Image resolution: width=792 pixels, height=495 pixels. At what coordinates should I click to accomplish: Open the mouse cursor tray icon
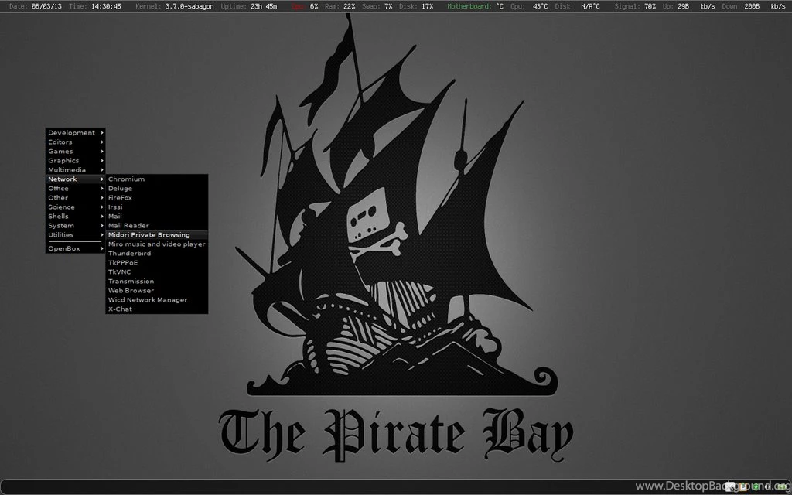729,486
